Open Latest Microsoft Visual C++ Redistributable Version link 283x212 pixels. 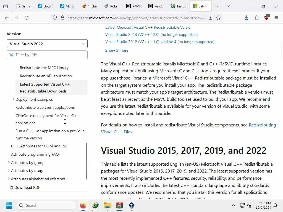[x=149, y=27]
